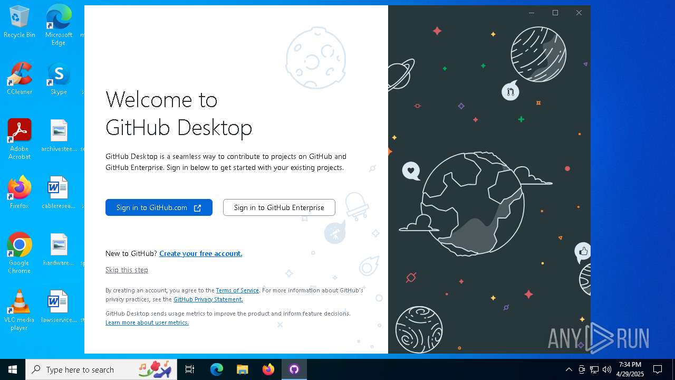675x380 pixels.
Task: Open Create your free account link
Action: [x=201, y=253]
